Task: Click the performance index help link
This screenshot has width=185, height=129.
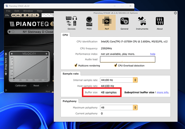Action: [153, 54]
